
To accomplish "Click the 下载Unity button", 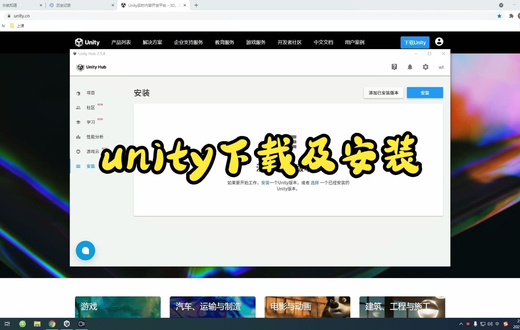I will tap(415, 43).
